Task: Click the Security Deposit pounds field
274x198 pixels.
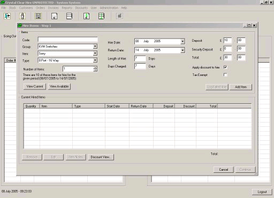Action: click(227, 49)
